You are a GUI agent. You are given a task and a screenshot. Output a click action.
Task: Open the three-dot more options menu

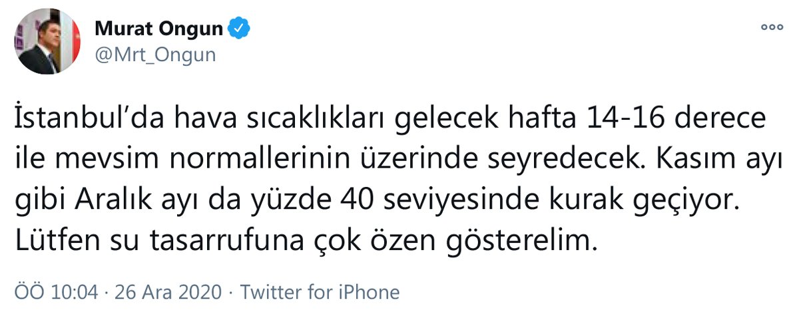[x=772, y=27]
